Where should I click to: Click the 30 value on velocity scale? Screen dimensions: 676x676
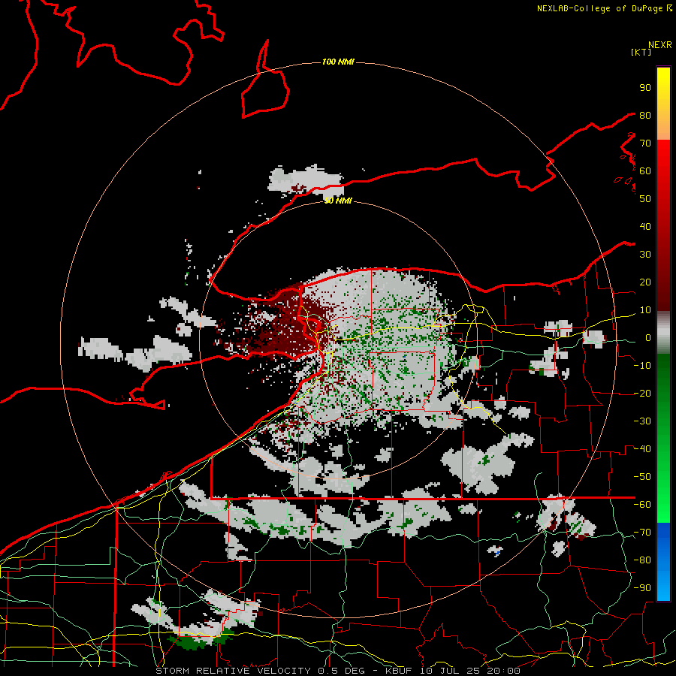(x=645, y=255)
